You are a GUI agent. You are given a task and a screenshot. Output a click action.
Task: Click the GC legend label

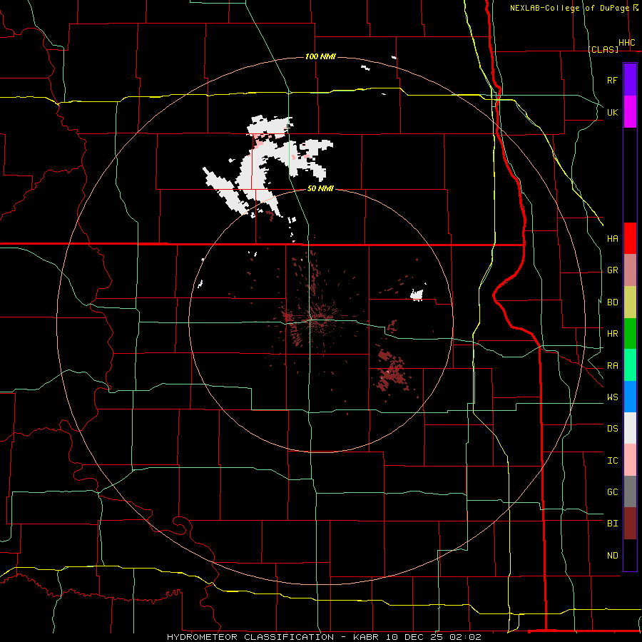pyautogui.click(x=612, y=492)
